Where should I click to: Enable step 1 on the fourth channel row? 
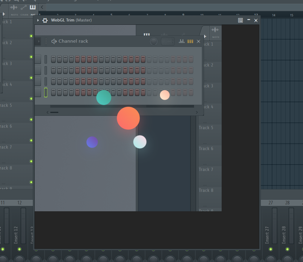(53, 93)
